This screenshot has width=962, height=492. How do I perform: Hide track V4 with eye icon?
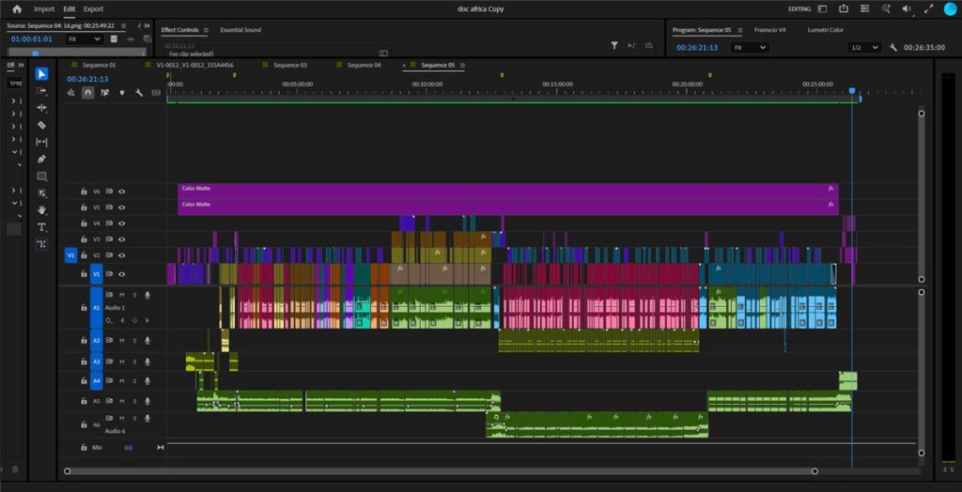[x=122, y=223]
